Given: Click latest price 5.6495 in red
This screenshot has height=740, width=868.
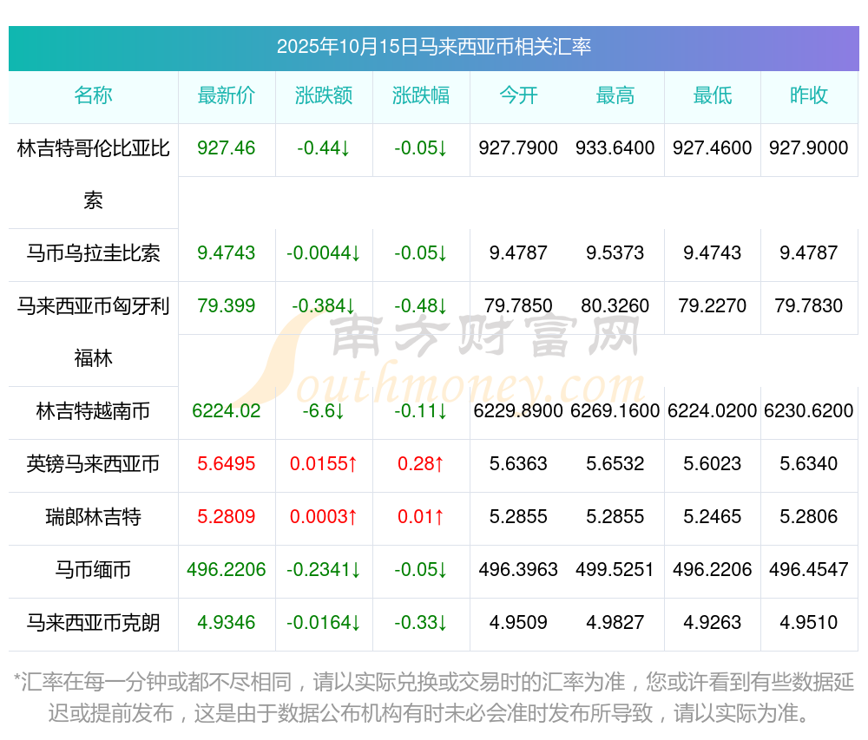Looking at the screenshot, I should pos(226,463).
